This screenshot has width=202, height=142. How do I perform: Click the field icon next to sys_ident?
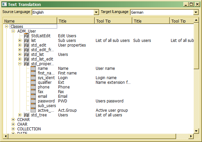point(33,78)
